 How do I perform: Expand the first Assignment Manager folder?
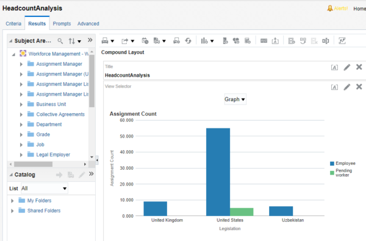coord(21,64)
